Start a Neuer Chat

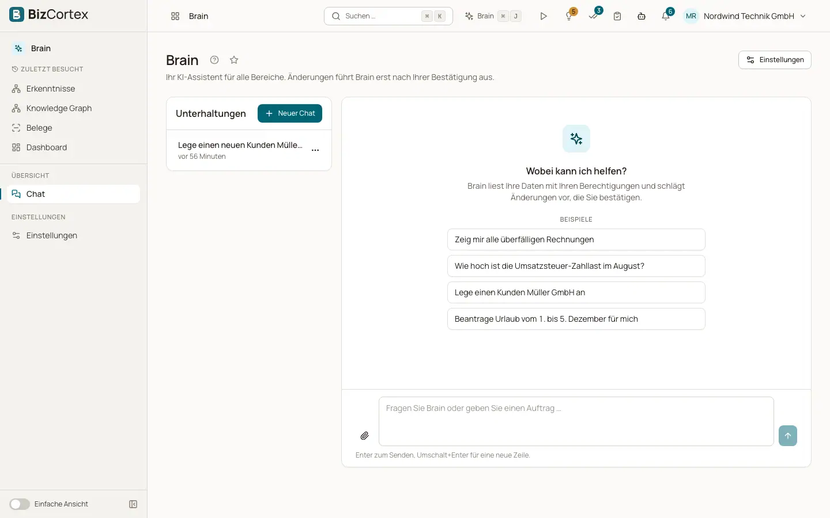[x=290, y=113]
